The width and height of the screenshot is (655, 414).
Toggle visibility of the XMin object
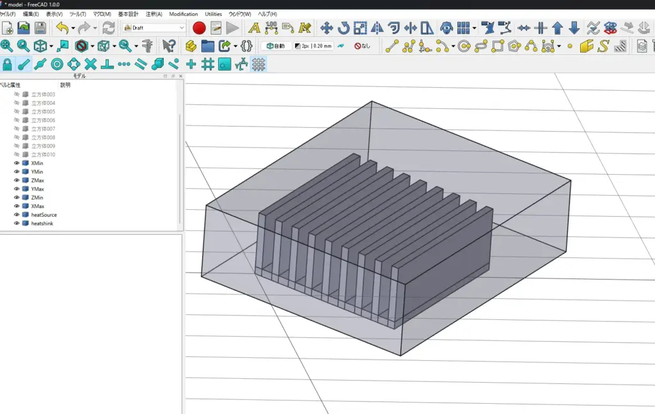coord(17,163)
